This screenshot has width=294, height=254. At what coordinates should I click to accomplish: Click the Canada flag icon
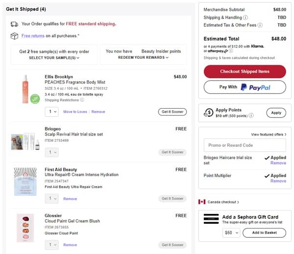pos(201,202)
